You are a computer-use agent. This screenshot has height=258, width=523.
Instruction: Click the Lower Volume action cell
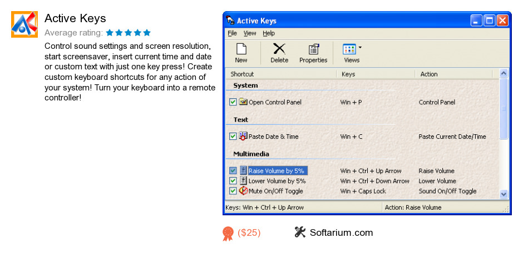click(437, 181)
